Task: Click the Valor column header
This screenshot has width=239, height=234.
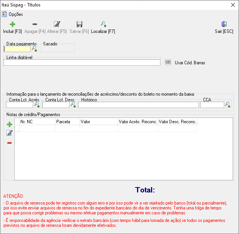Action: [99, 122]
